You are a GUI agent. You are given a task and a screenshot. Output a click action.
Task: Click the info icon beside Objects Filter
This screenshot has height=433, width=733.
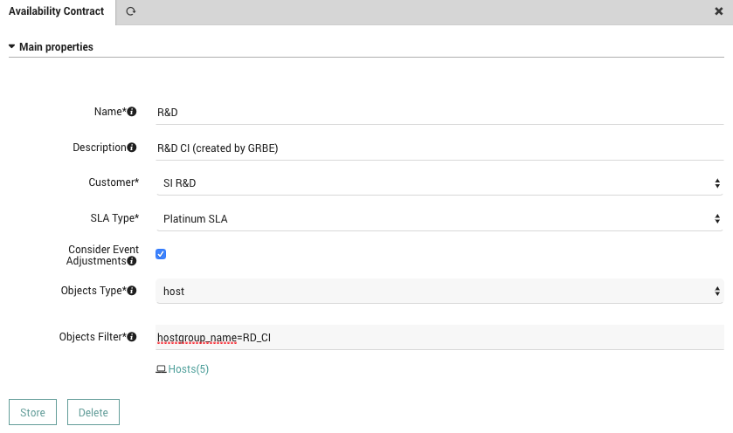click(132, 337)
